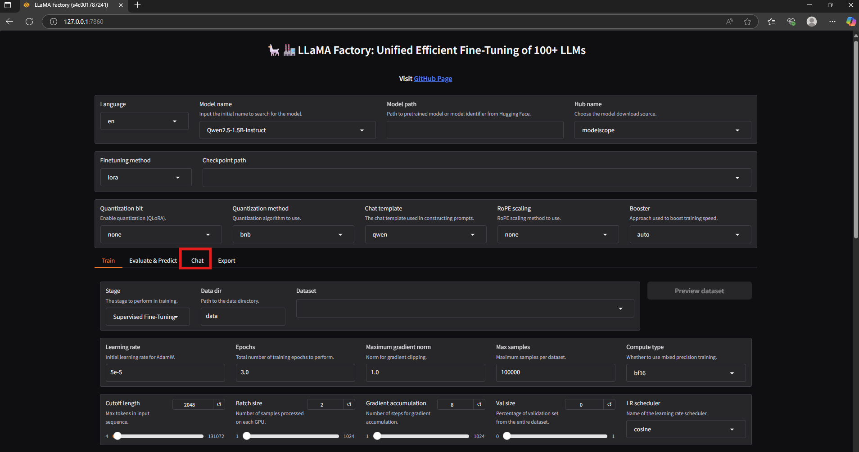
Task: Click the Learning rate input field
Action: point(165,372)
